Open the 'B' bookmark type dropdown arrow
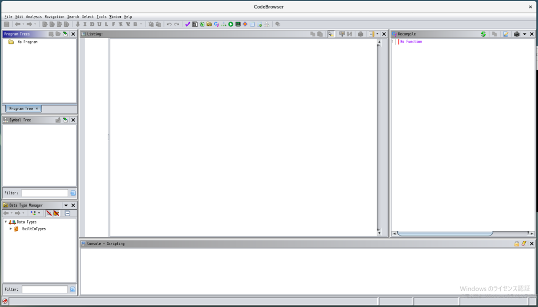The image size is (538, 307). [x=141, y=24]
